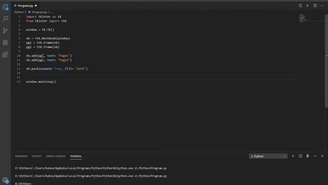This screenshot has height=185, width=328.
Task: Click the editor vertical scrollbar
Action: (326, 61)
